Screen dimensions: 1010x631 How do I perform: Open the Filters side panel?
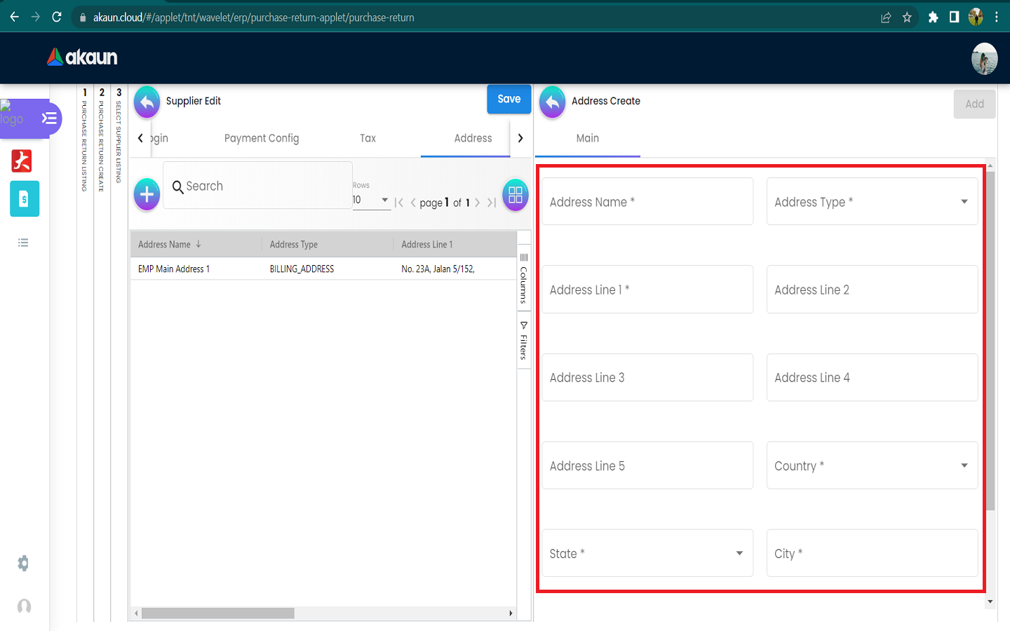523,341
